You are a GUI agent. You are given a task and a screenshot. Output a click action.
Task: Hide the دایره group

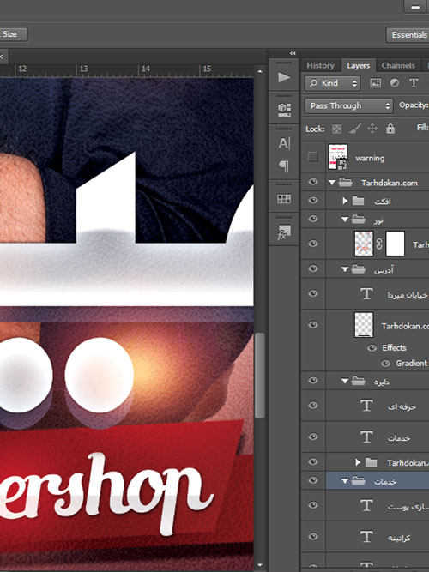(313, 381)
